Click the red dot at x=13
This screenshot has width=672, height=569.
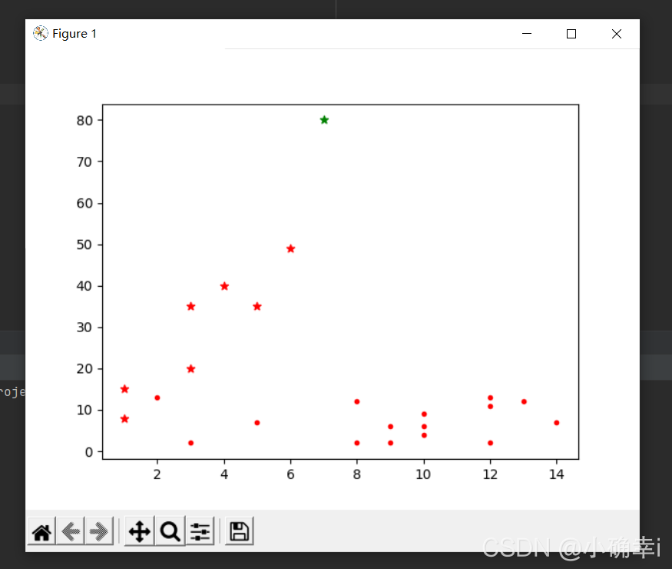(x=524, y=401)
